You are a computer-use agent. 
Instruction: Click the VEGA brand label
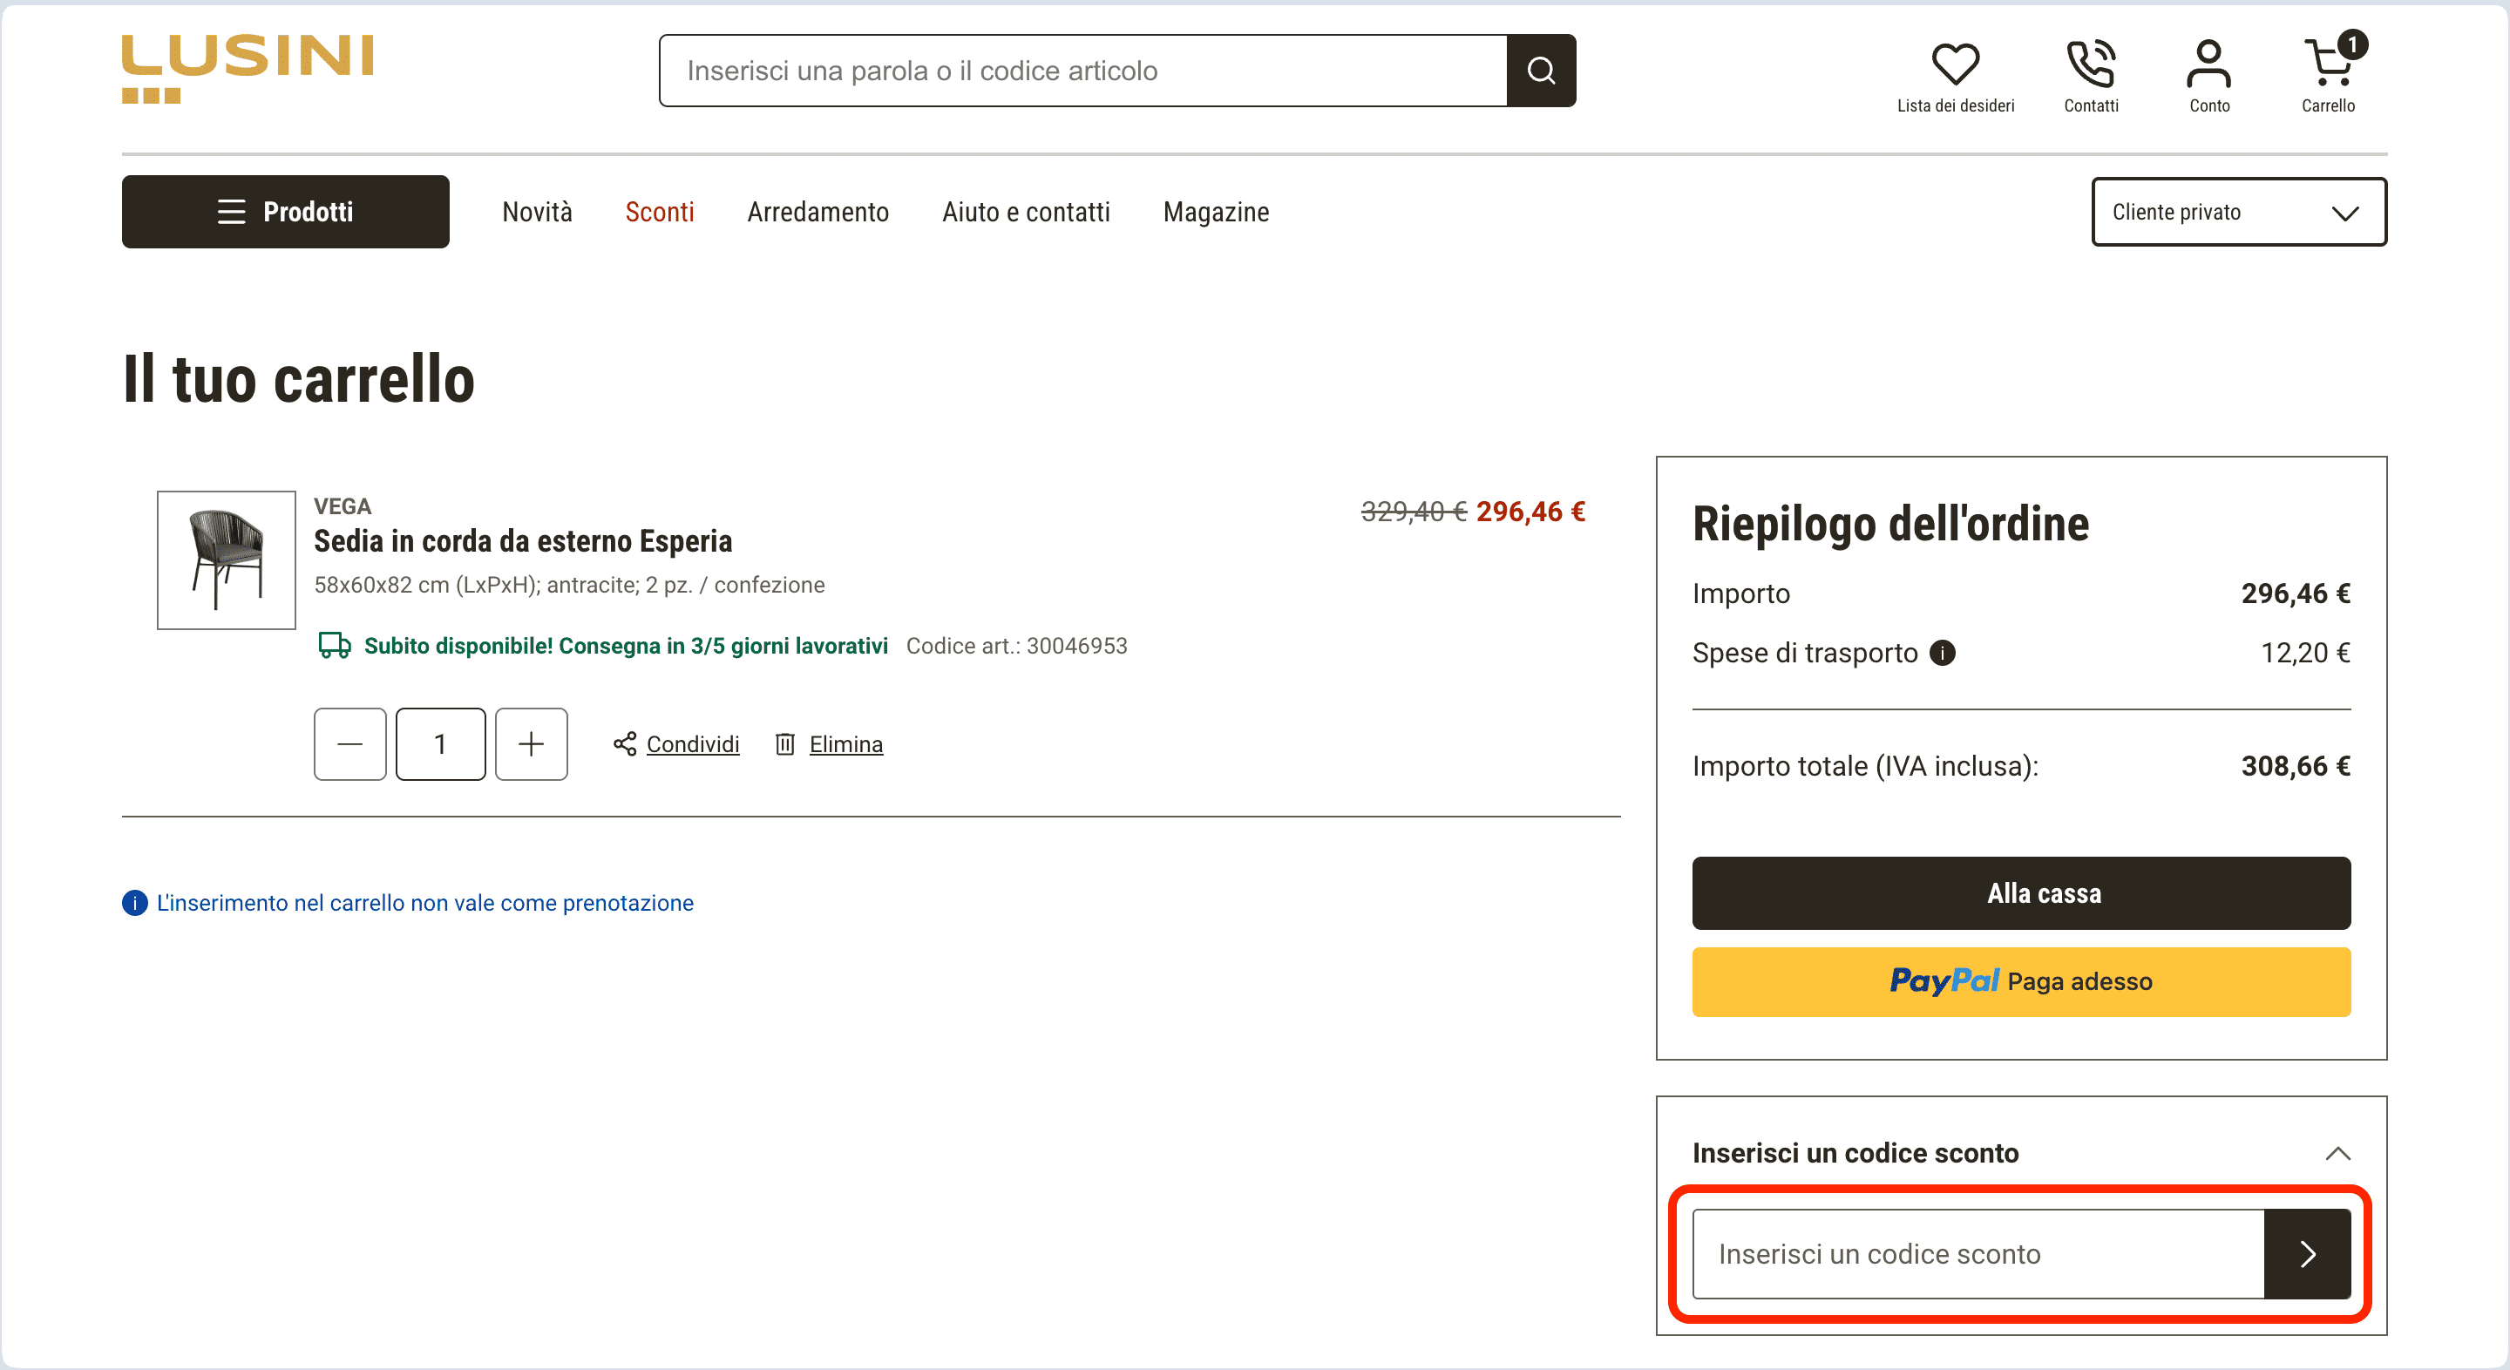tap(342, 506)
